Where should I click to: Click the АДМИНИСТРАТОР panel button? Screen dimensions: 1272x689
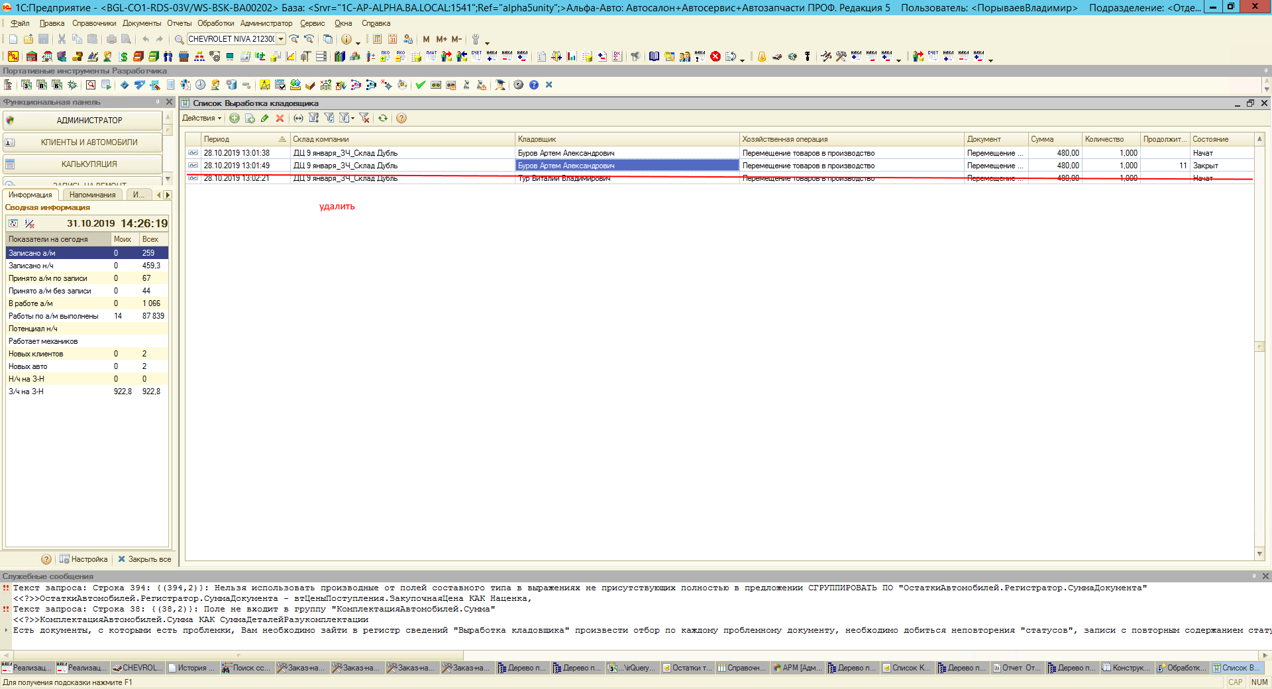[x=89, y=121]
